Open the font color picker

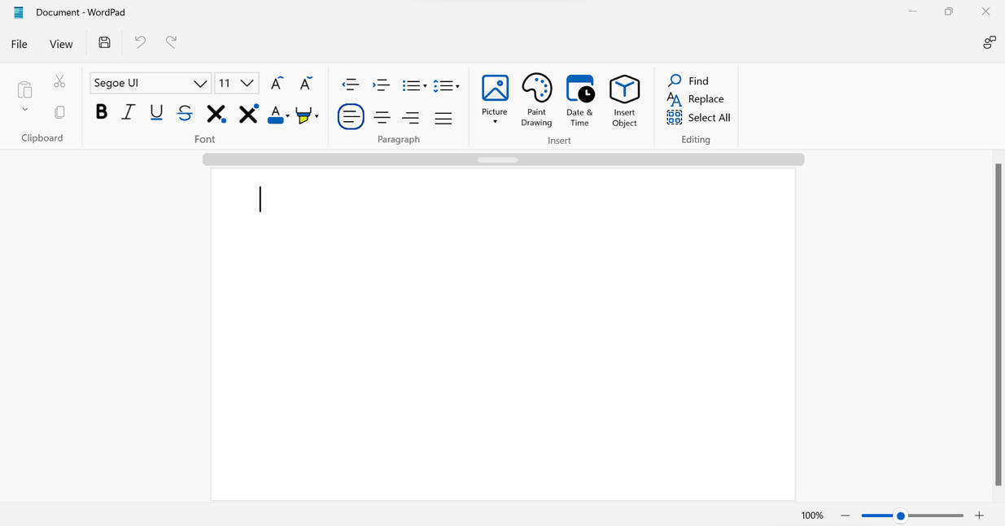(x=276, y=114)
